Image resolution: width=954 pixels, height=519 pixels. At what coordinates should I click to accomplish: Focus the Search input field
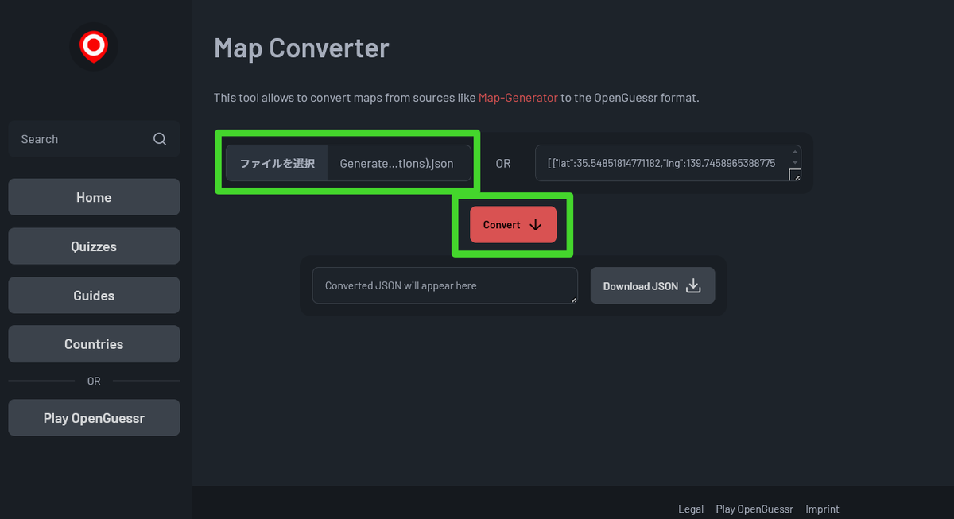tap(94, 139)
